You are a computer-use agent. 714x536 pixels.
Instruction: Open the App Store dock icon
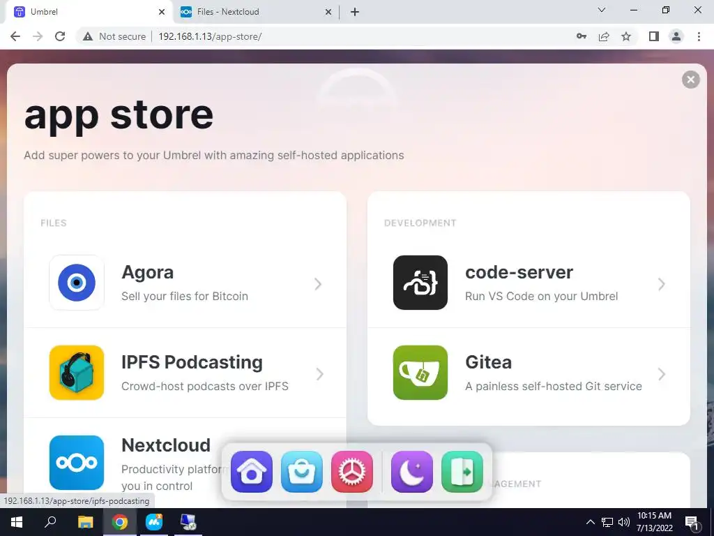tap(301, 472)
